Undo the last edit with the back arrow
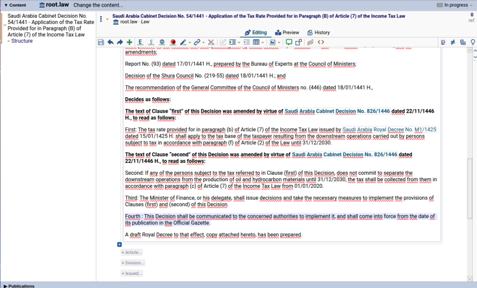Screen dimensions: 477x288 coord(110,42)
